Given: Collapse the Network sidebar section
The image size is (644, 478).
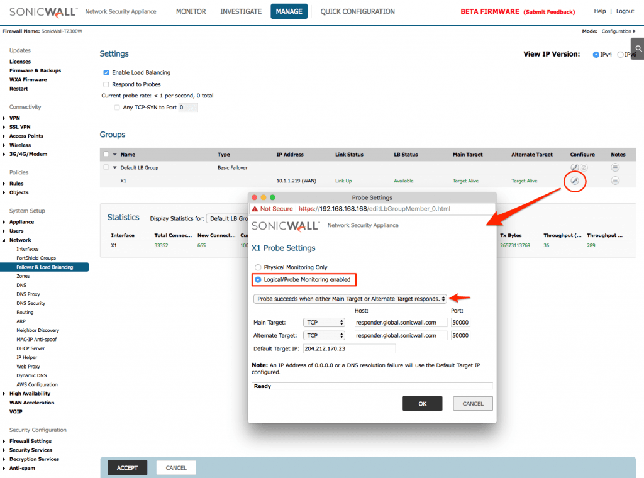Looking at the screenshot, I should pos(4,240).
